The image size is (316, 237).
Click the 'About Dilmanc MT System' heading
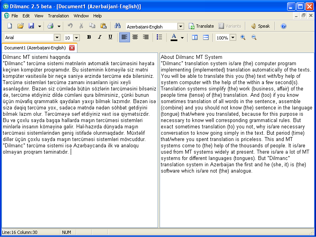tap(192, 57)
